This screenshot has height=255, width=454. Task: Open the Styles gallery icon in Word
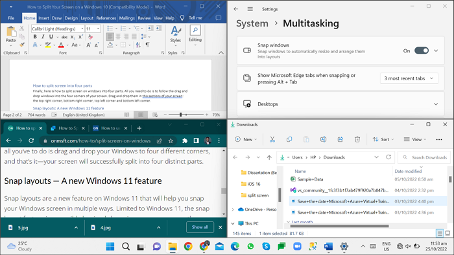[176, 31]
